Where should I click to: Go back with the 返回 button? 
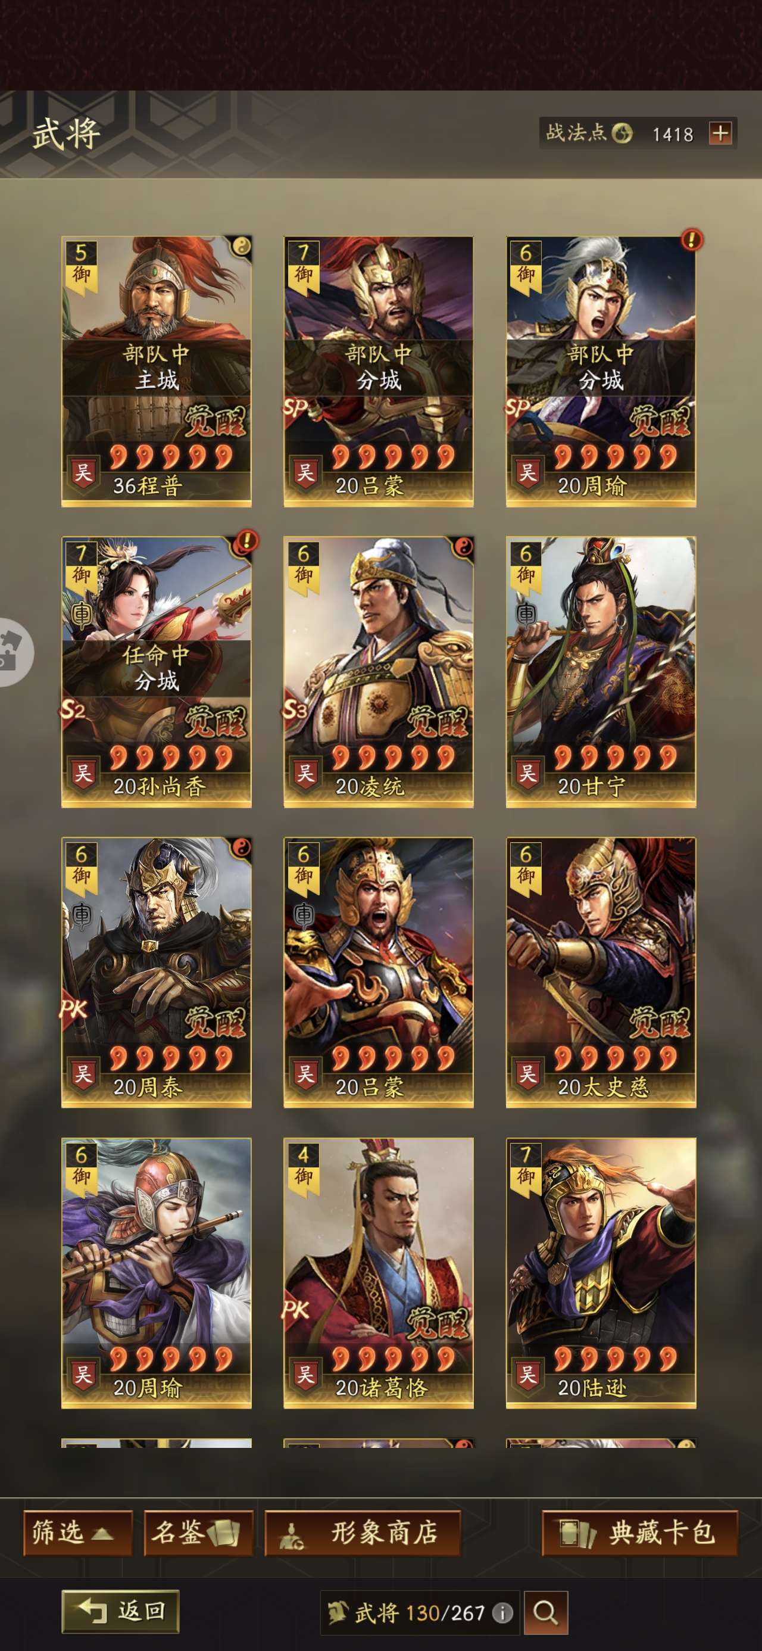click(120, 1610)
